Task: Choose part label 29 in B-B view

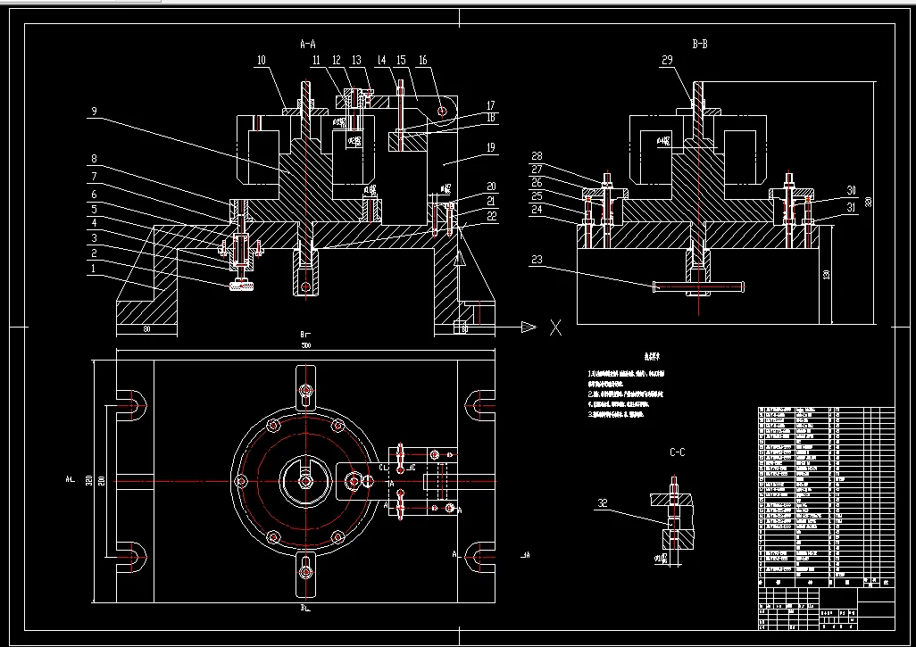Action: [667, 60]
